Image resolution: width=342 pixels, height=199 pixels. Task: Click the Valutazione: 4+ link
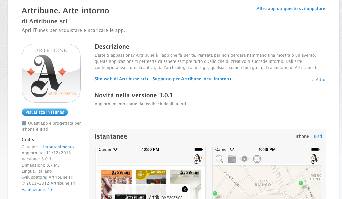(37, 190)
